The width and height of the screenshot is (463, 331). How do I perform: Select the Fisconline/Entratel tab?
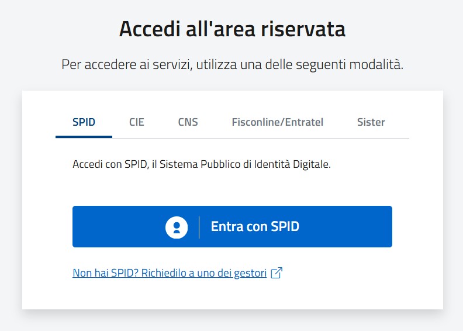coord(277,122)
